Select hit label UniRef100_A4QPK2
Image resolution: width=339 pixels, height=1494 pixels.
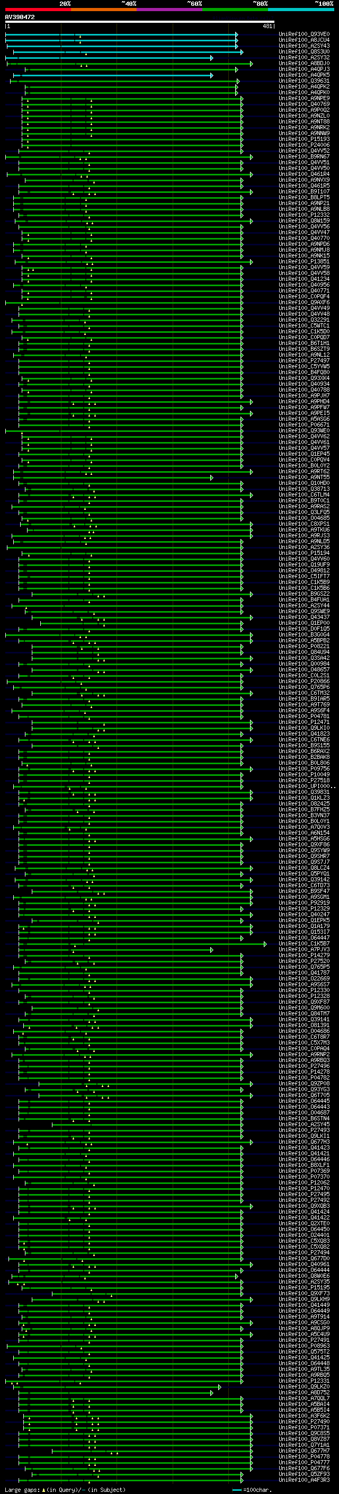(304, 86)
